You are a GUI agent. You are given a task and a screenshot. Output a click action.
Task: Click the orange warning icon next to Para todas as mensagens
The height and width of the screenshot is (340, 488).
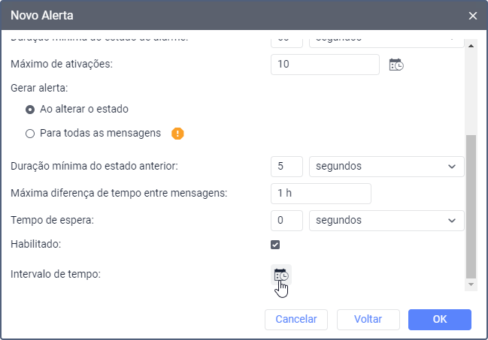(177, 134)
